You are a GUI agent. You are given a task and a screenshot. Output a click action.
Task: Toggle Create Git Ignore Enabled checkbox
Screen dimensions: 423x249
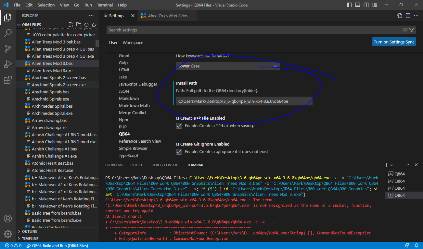tap(179, 151)
